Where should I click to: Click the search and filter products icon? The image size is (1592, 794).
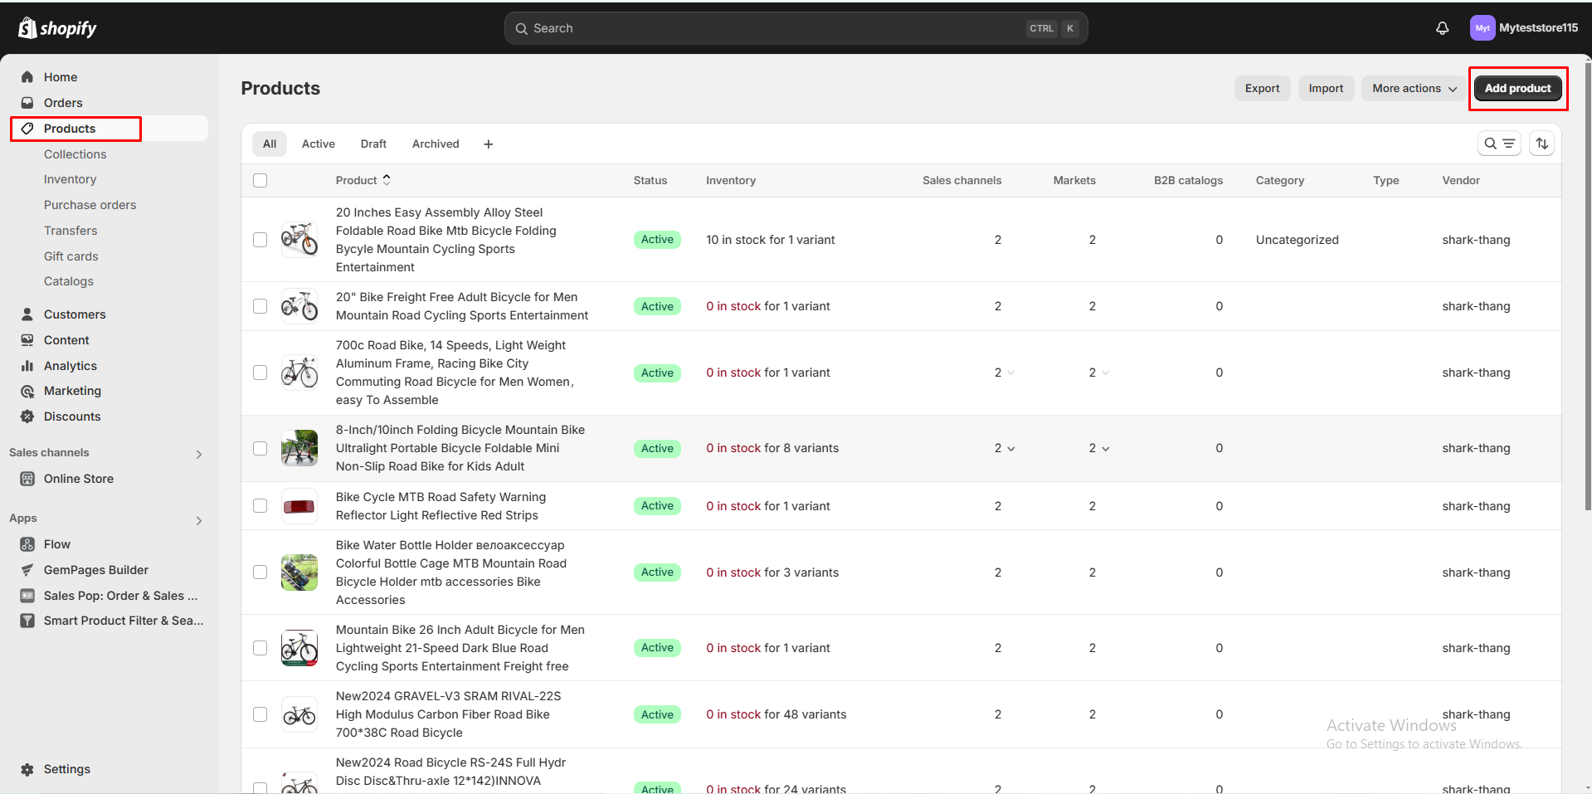coord(1498,144)
